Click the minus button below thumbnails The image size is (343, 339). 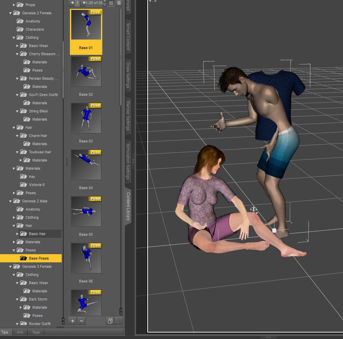[81, 321]
